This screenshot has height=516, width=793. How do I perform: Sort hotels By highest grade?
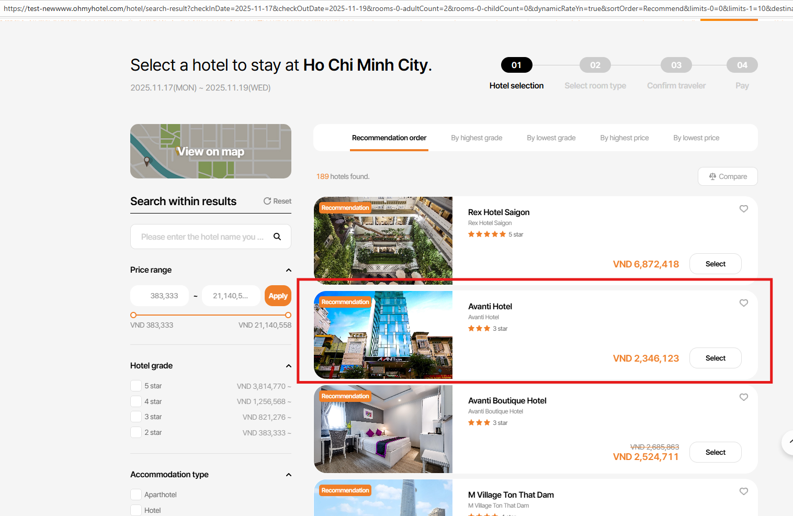click(x=477, y=138)
